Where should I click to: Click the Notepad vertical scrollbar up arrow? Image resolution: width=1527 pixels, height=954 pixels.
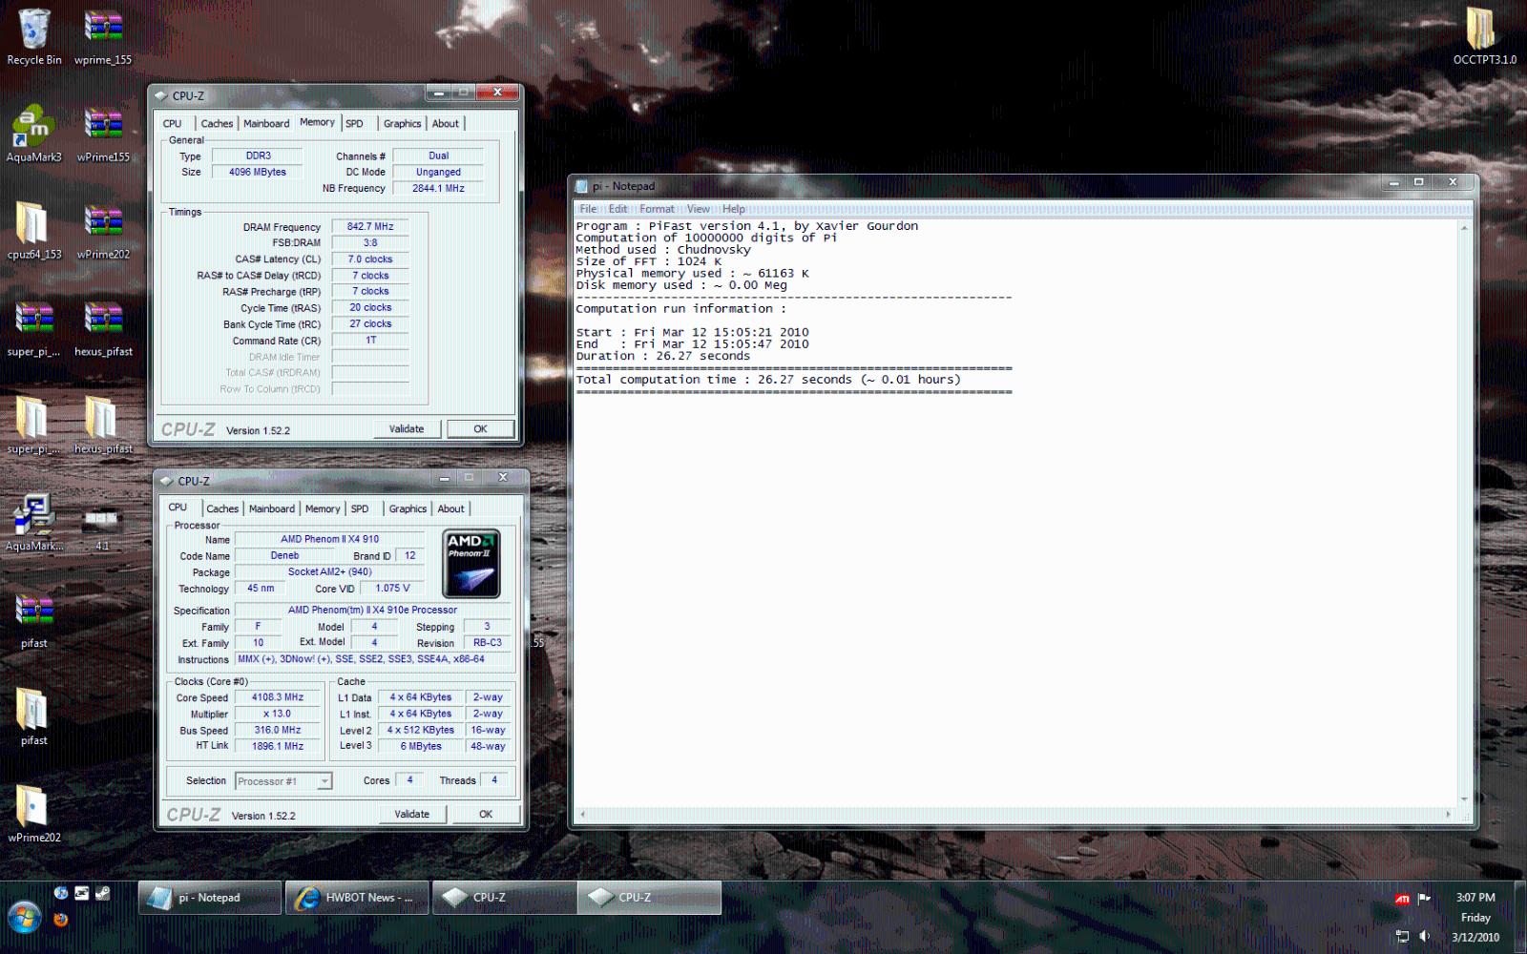[1464, 227]
